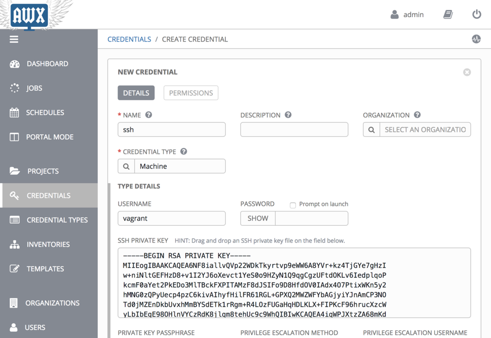Click the power logout icon
This screenshot has height=338, width=491.
pyautogui.click(x=477, y=14)
